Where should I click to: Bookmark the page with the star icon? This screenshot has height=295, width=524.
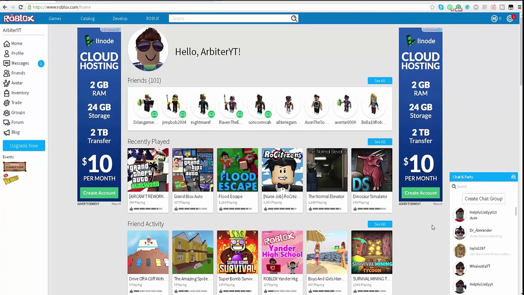tap(432, 7)
